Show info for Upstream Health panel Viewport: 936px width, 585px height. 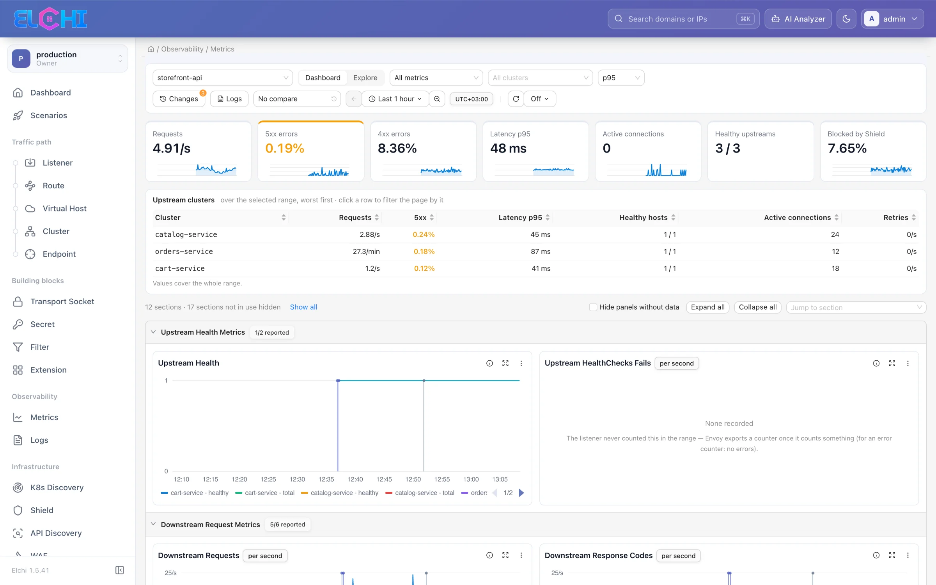click(x=489, y=363)
